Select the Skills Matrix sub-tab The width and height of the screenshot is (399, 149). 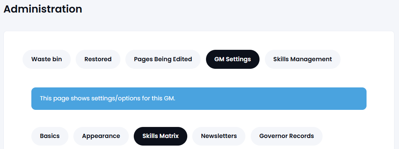coord(161,136)
